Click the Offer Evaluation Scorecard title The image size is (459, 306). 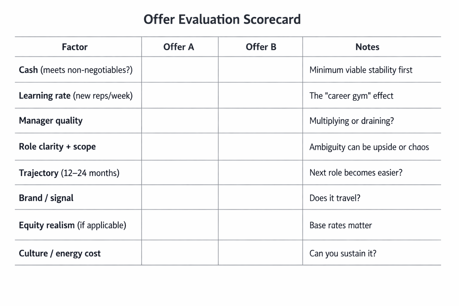click(x=222, y=19)
